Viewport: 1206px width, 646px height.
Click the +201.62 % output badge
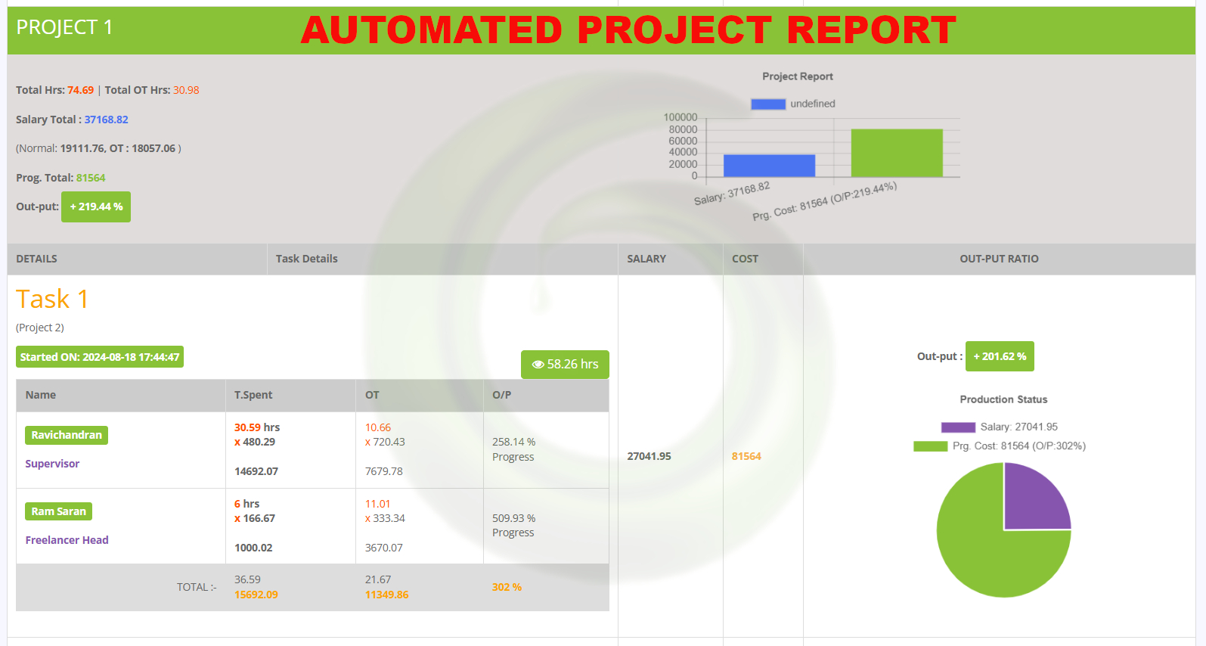click(x=1000, y=356)
